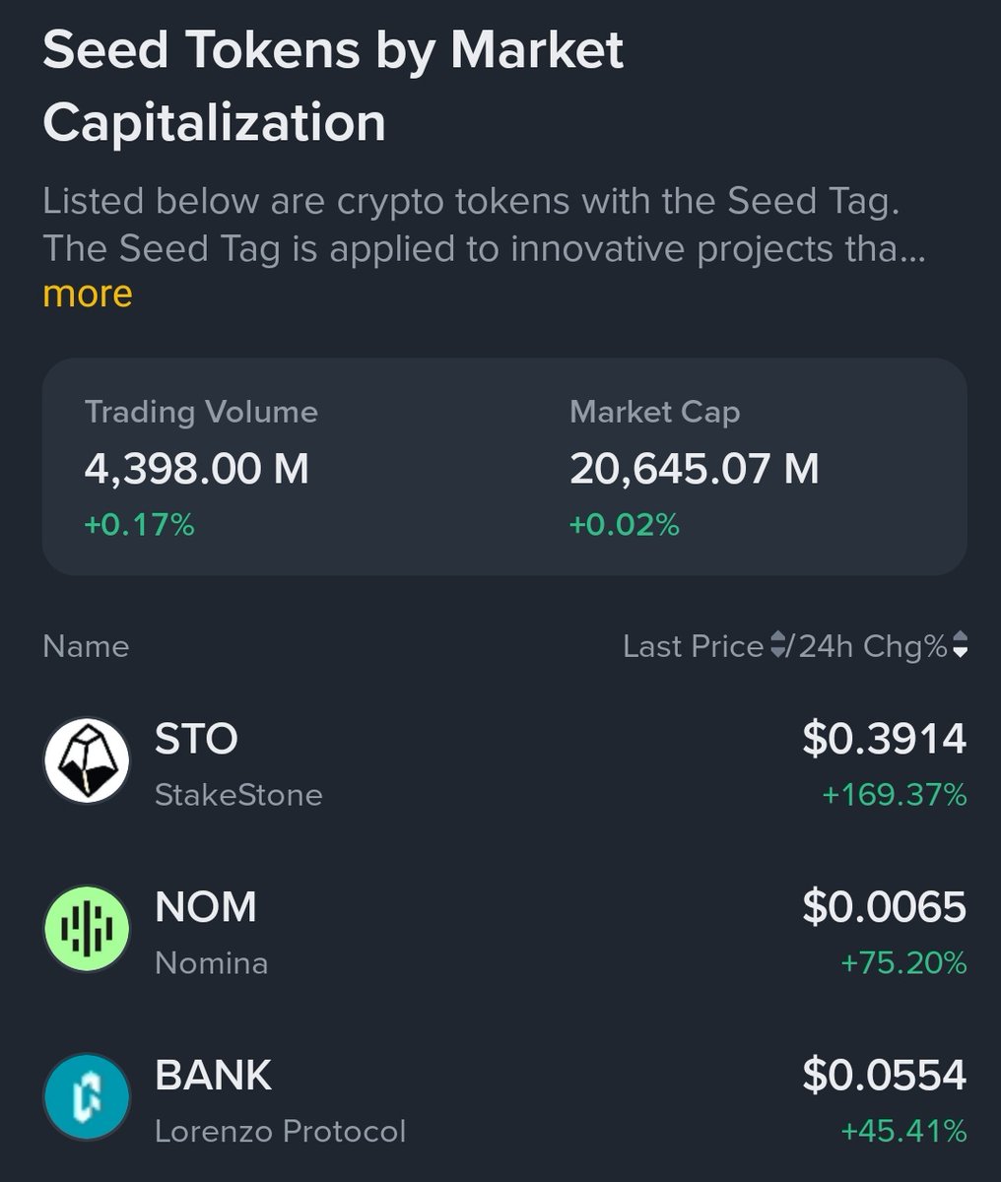Tap the green Nomina NOM logo
This screenshot has height=1182, width=1001.
click(87, 929)
